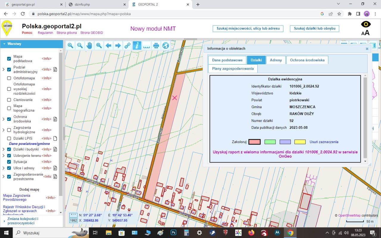Click the Usuń zaznaczenia link
Screen dimensions: 381x238
tap(324, 142)
